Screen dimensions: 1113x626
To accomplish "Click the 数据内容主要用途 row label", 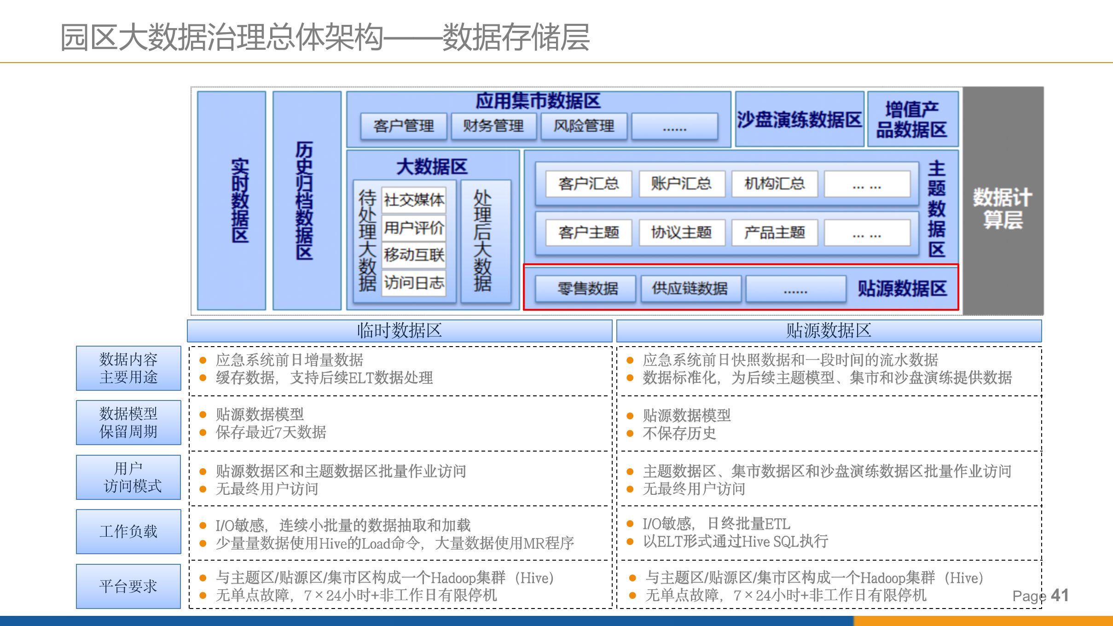I will click(x=128, y=368).
